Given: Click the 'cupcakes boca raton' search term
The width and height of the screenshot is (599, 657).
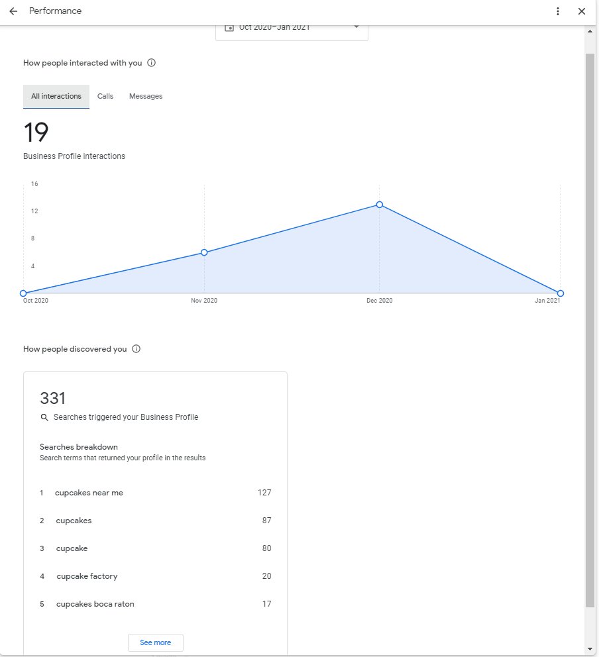Looking at the screenshot, I should pos(95,604).
